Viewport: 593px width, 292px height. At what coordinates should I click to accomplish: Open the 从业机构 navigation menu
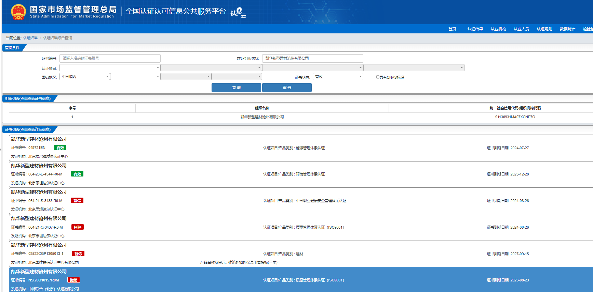pos(498,29)
